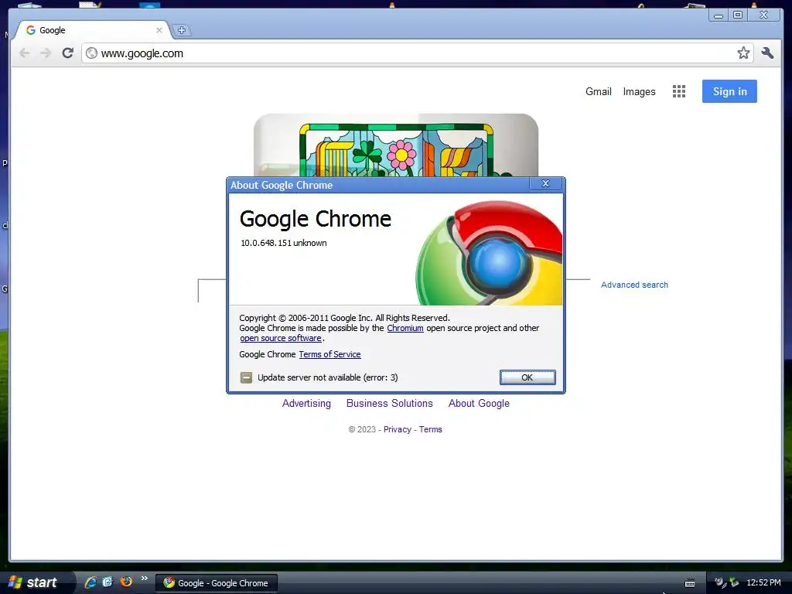Click the first system tray icon
This screenshot has height=594, width=792.
[720, 582]
